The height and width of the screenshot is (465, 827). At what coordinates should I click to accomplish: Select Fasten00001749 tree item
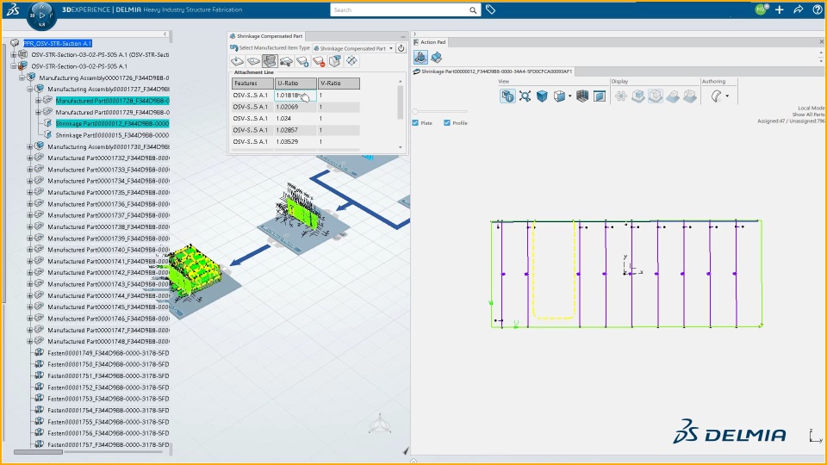pos(109,353)
